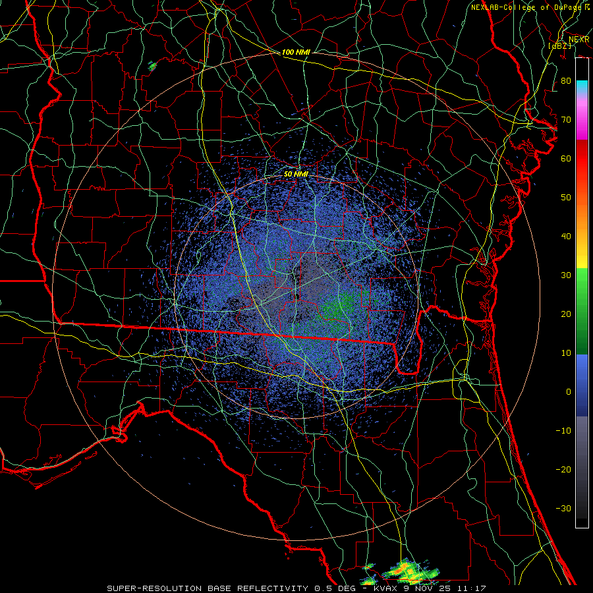Screen dimensions: 593x593
Task: Click the Super-Resolution Base Reflectivity caption
Action: [296, 588]
